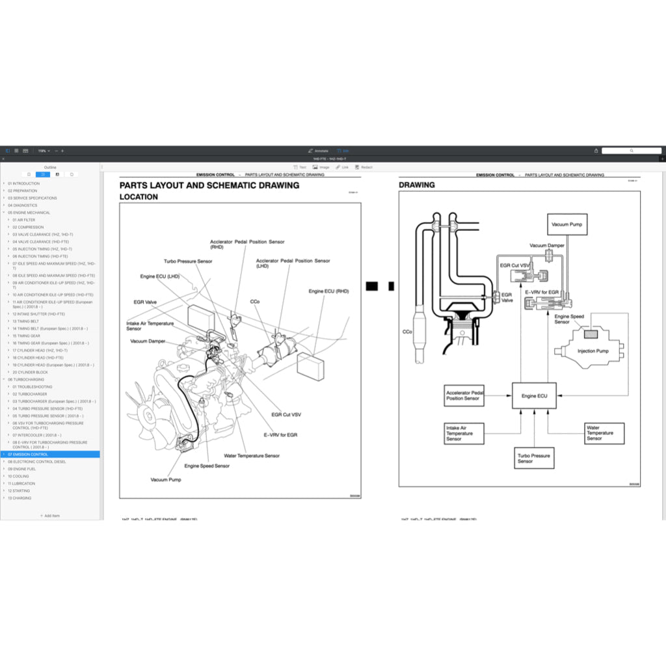This screenshot has width=666, height=666.
Task: Switch sidebar to first view mode button
Action: (x=29, y=174)
